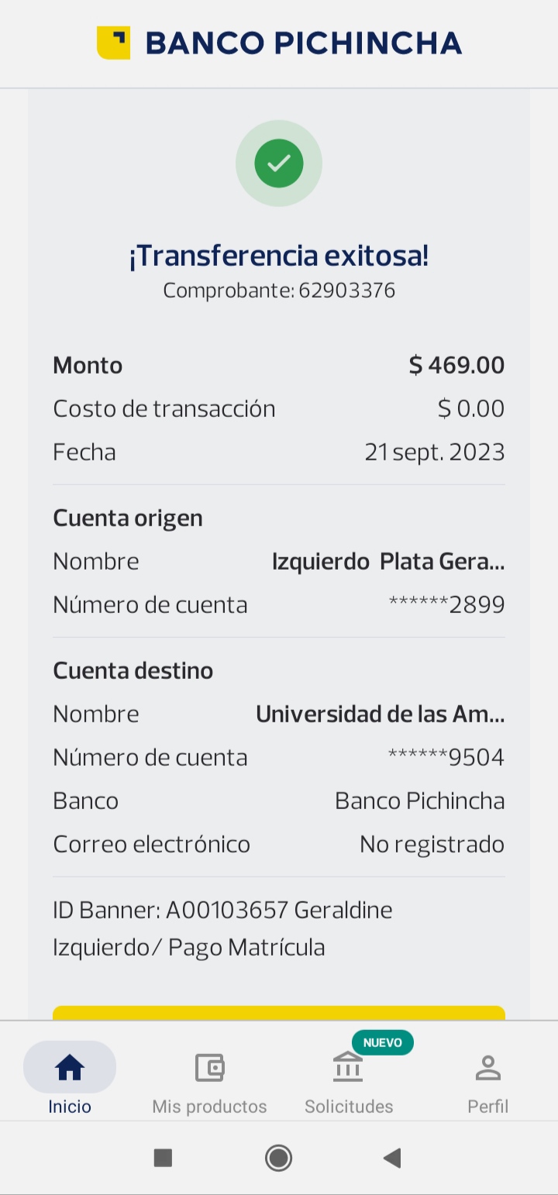Tap the green success checkmark icon
Viewport: 558px width, 1195px height.
pos(279,164)
